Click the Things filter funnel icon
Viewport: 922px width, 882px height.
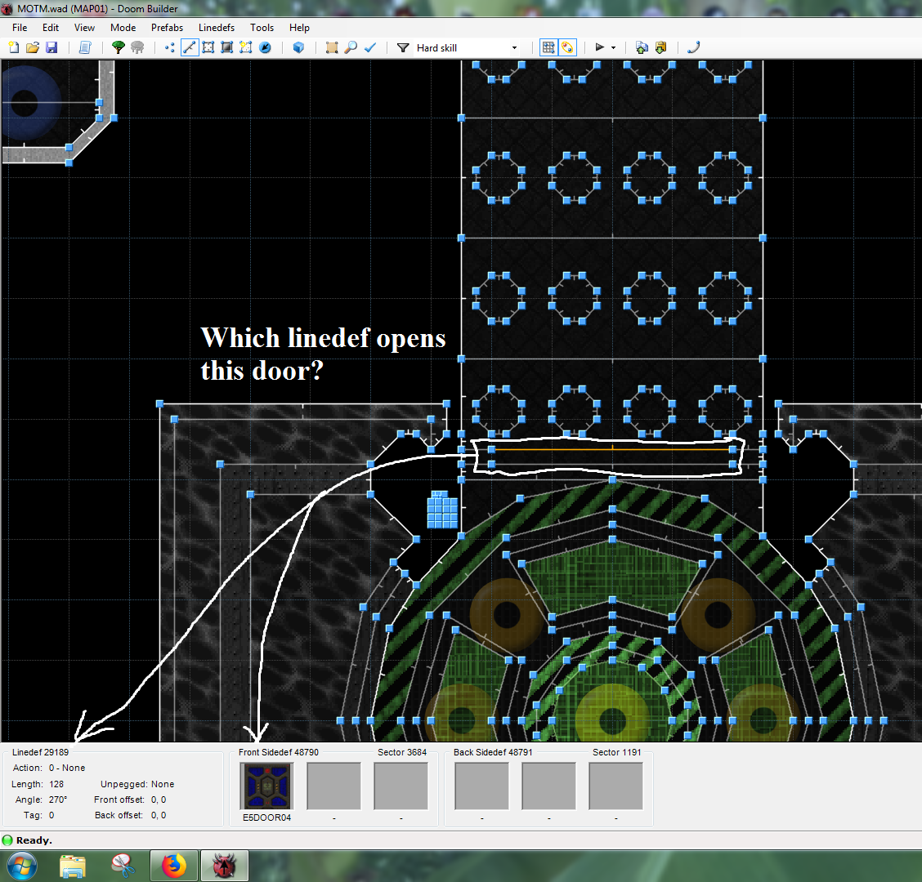coord(403,47)
